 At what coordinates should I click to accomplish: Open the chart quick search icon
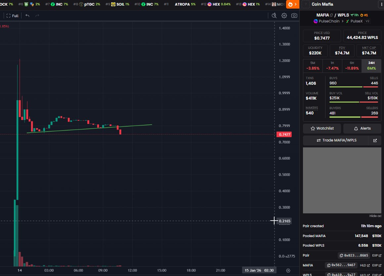click(x=274, y=15)
